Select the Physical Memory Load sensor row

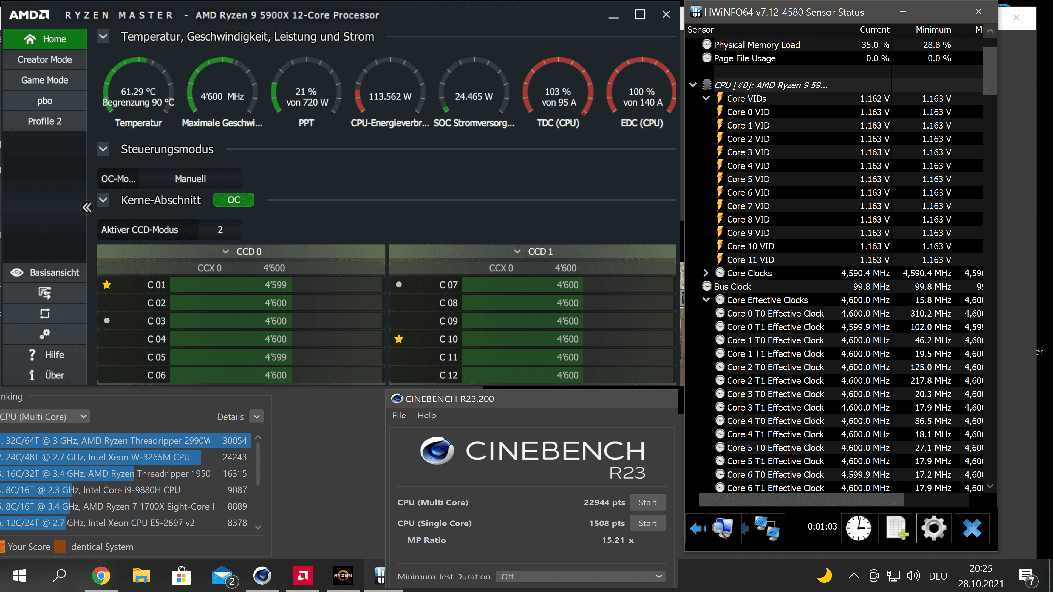834,45
